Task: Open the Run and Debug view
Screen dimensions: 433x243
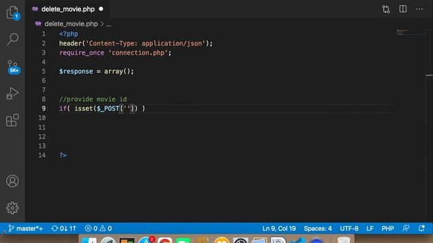Action: 13,93
